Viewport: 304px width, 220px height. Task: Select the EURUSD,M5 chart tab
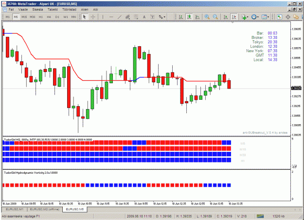[75, 209]
